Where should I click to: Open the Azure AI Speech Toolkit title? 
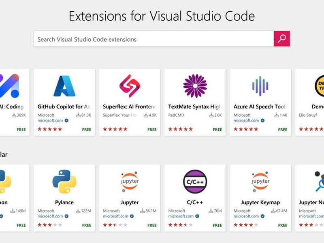[x=260, y=107]
